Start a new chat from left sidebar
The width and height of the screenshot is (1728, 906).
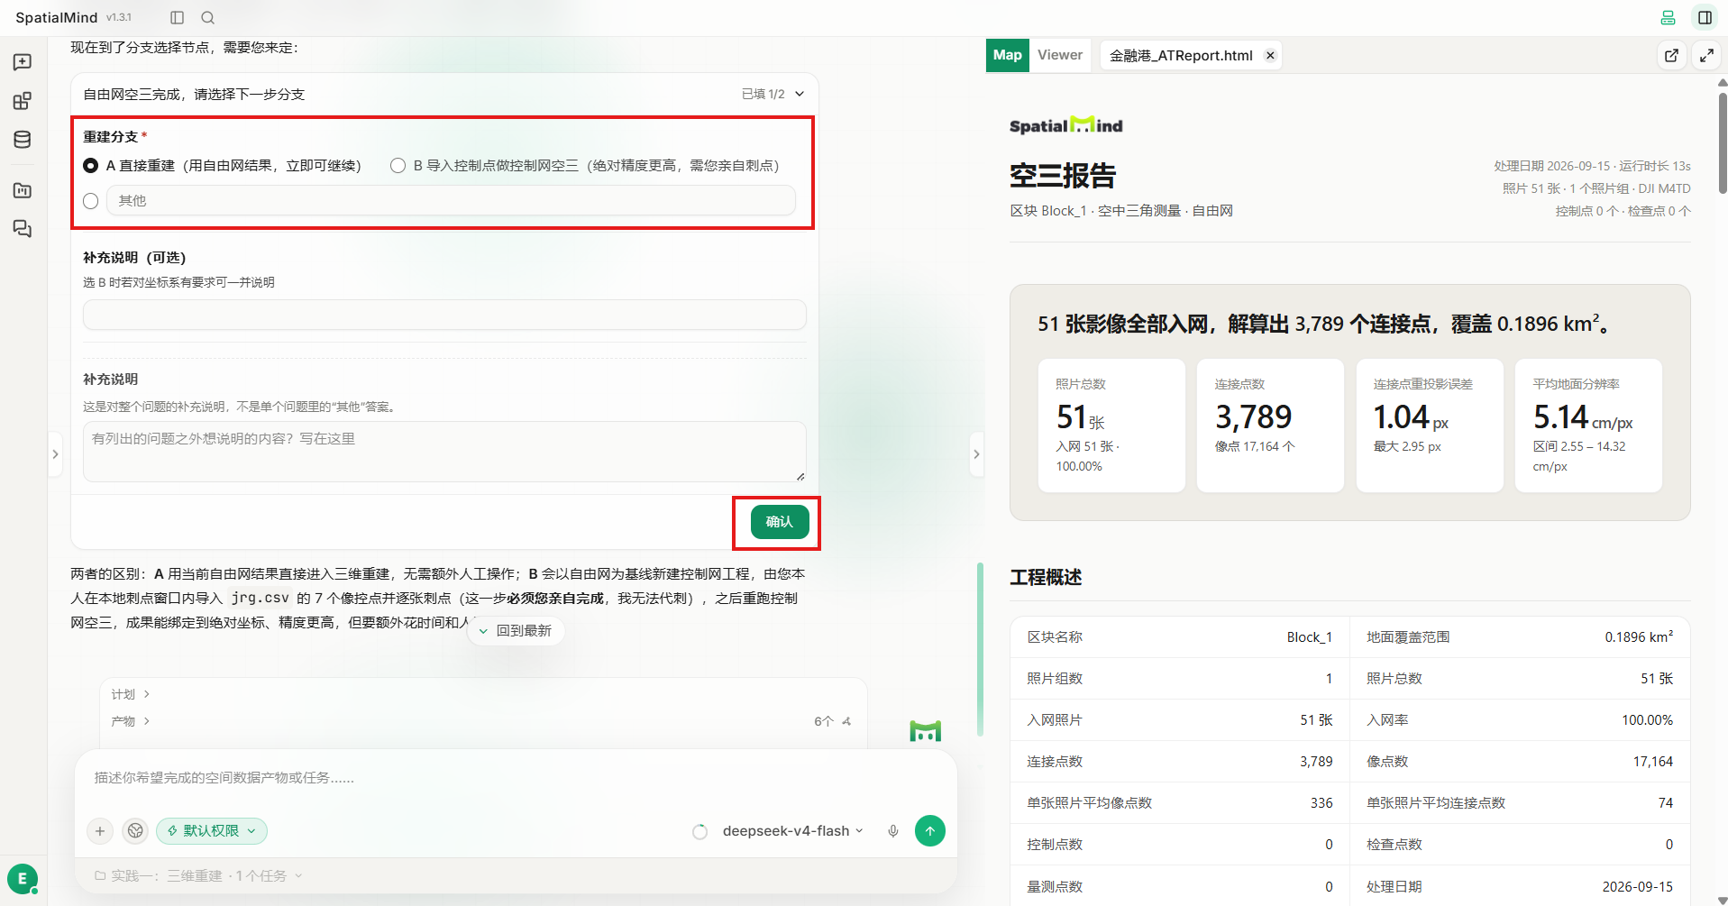[23, 62]
